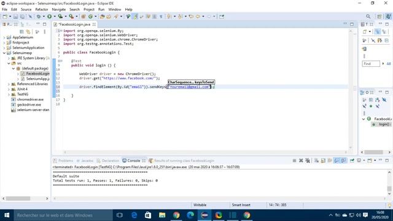Expand the Referenced Libraries node
The width and height of the screenshot is (393, 221).
(9, 84)
